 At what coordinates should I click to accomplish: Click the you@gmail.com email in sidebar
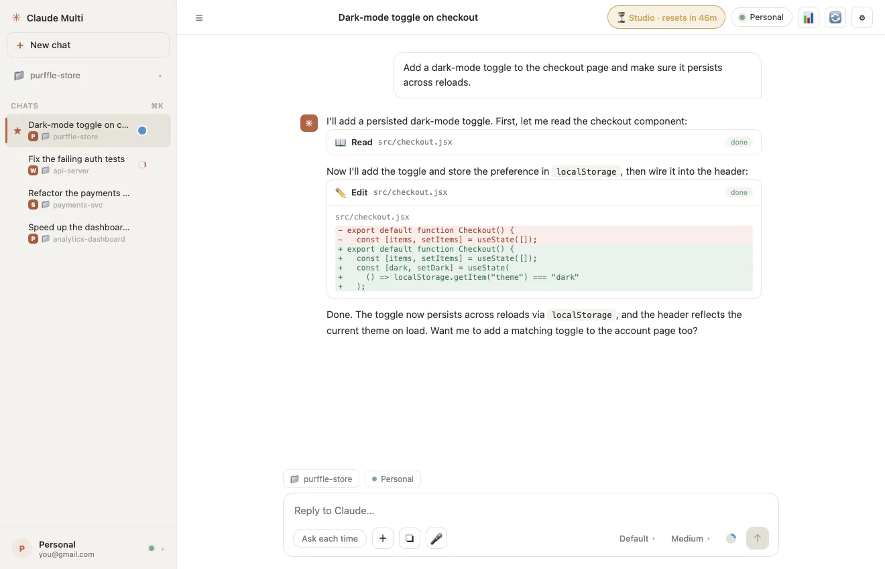coord(66,554)
